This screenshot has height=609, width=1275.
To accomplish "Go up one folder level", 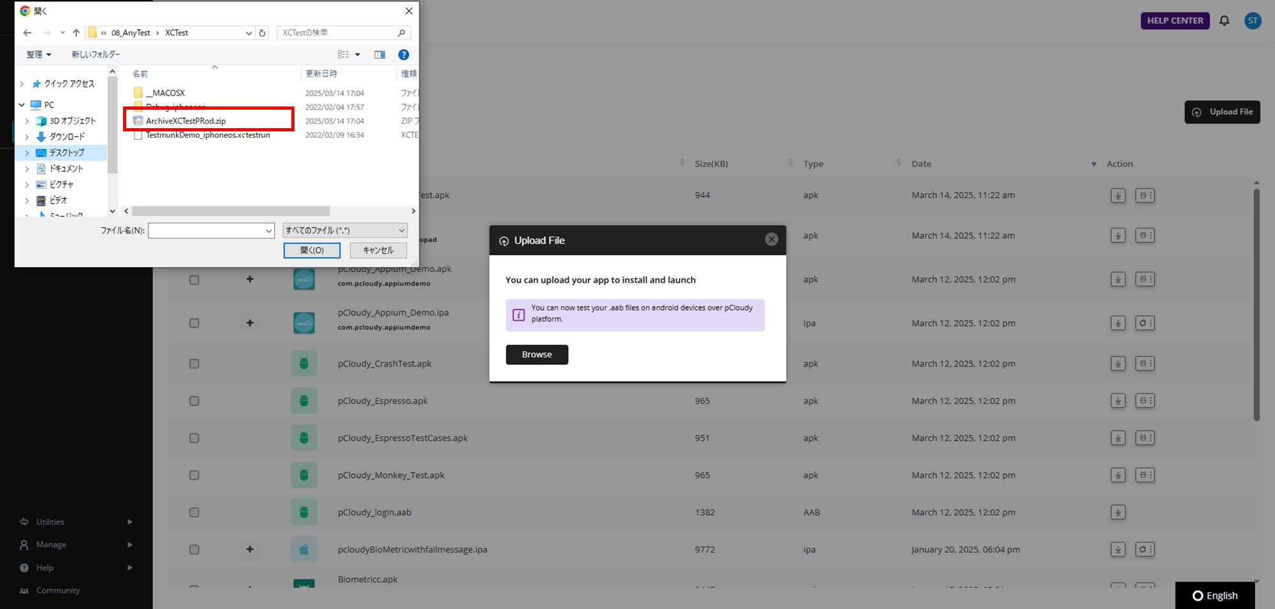I will pyautogui.click(x=76, y=33).
